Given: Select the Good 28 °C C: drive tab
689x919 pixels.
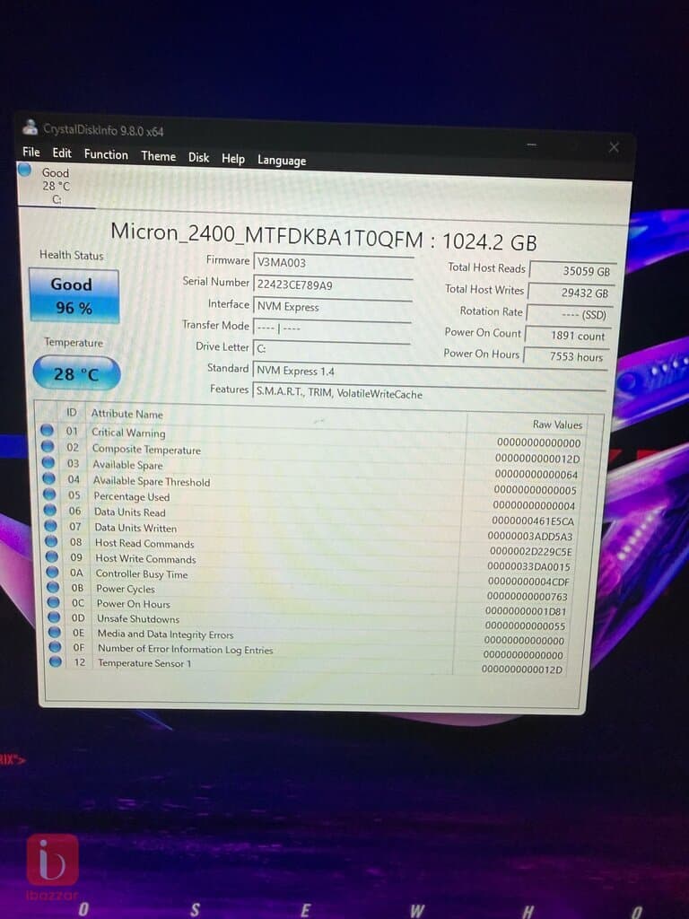Looking at the screenshot, I should 56,186.
